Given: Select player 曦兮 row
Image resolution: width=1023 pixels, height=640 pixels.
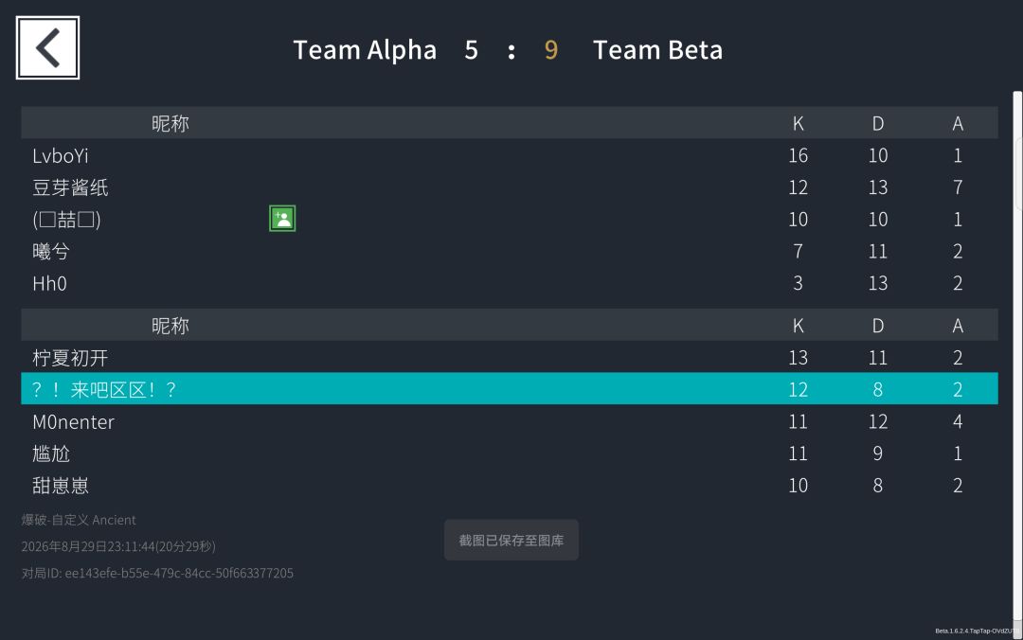Looking at the screenshot, I should (x=510, y=251).
